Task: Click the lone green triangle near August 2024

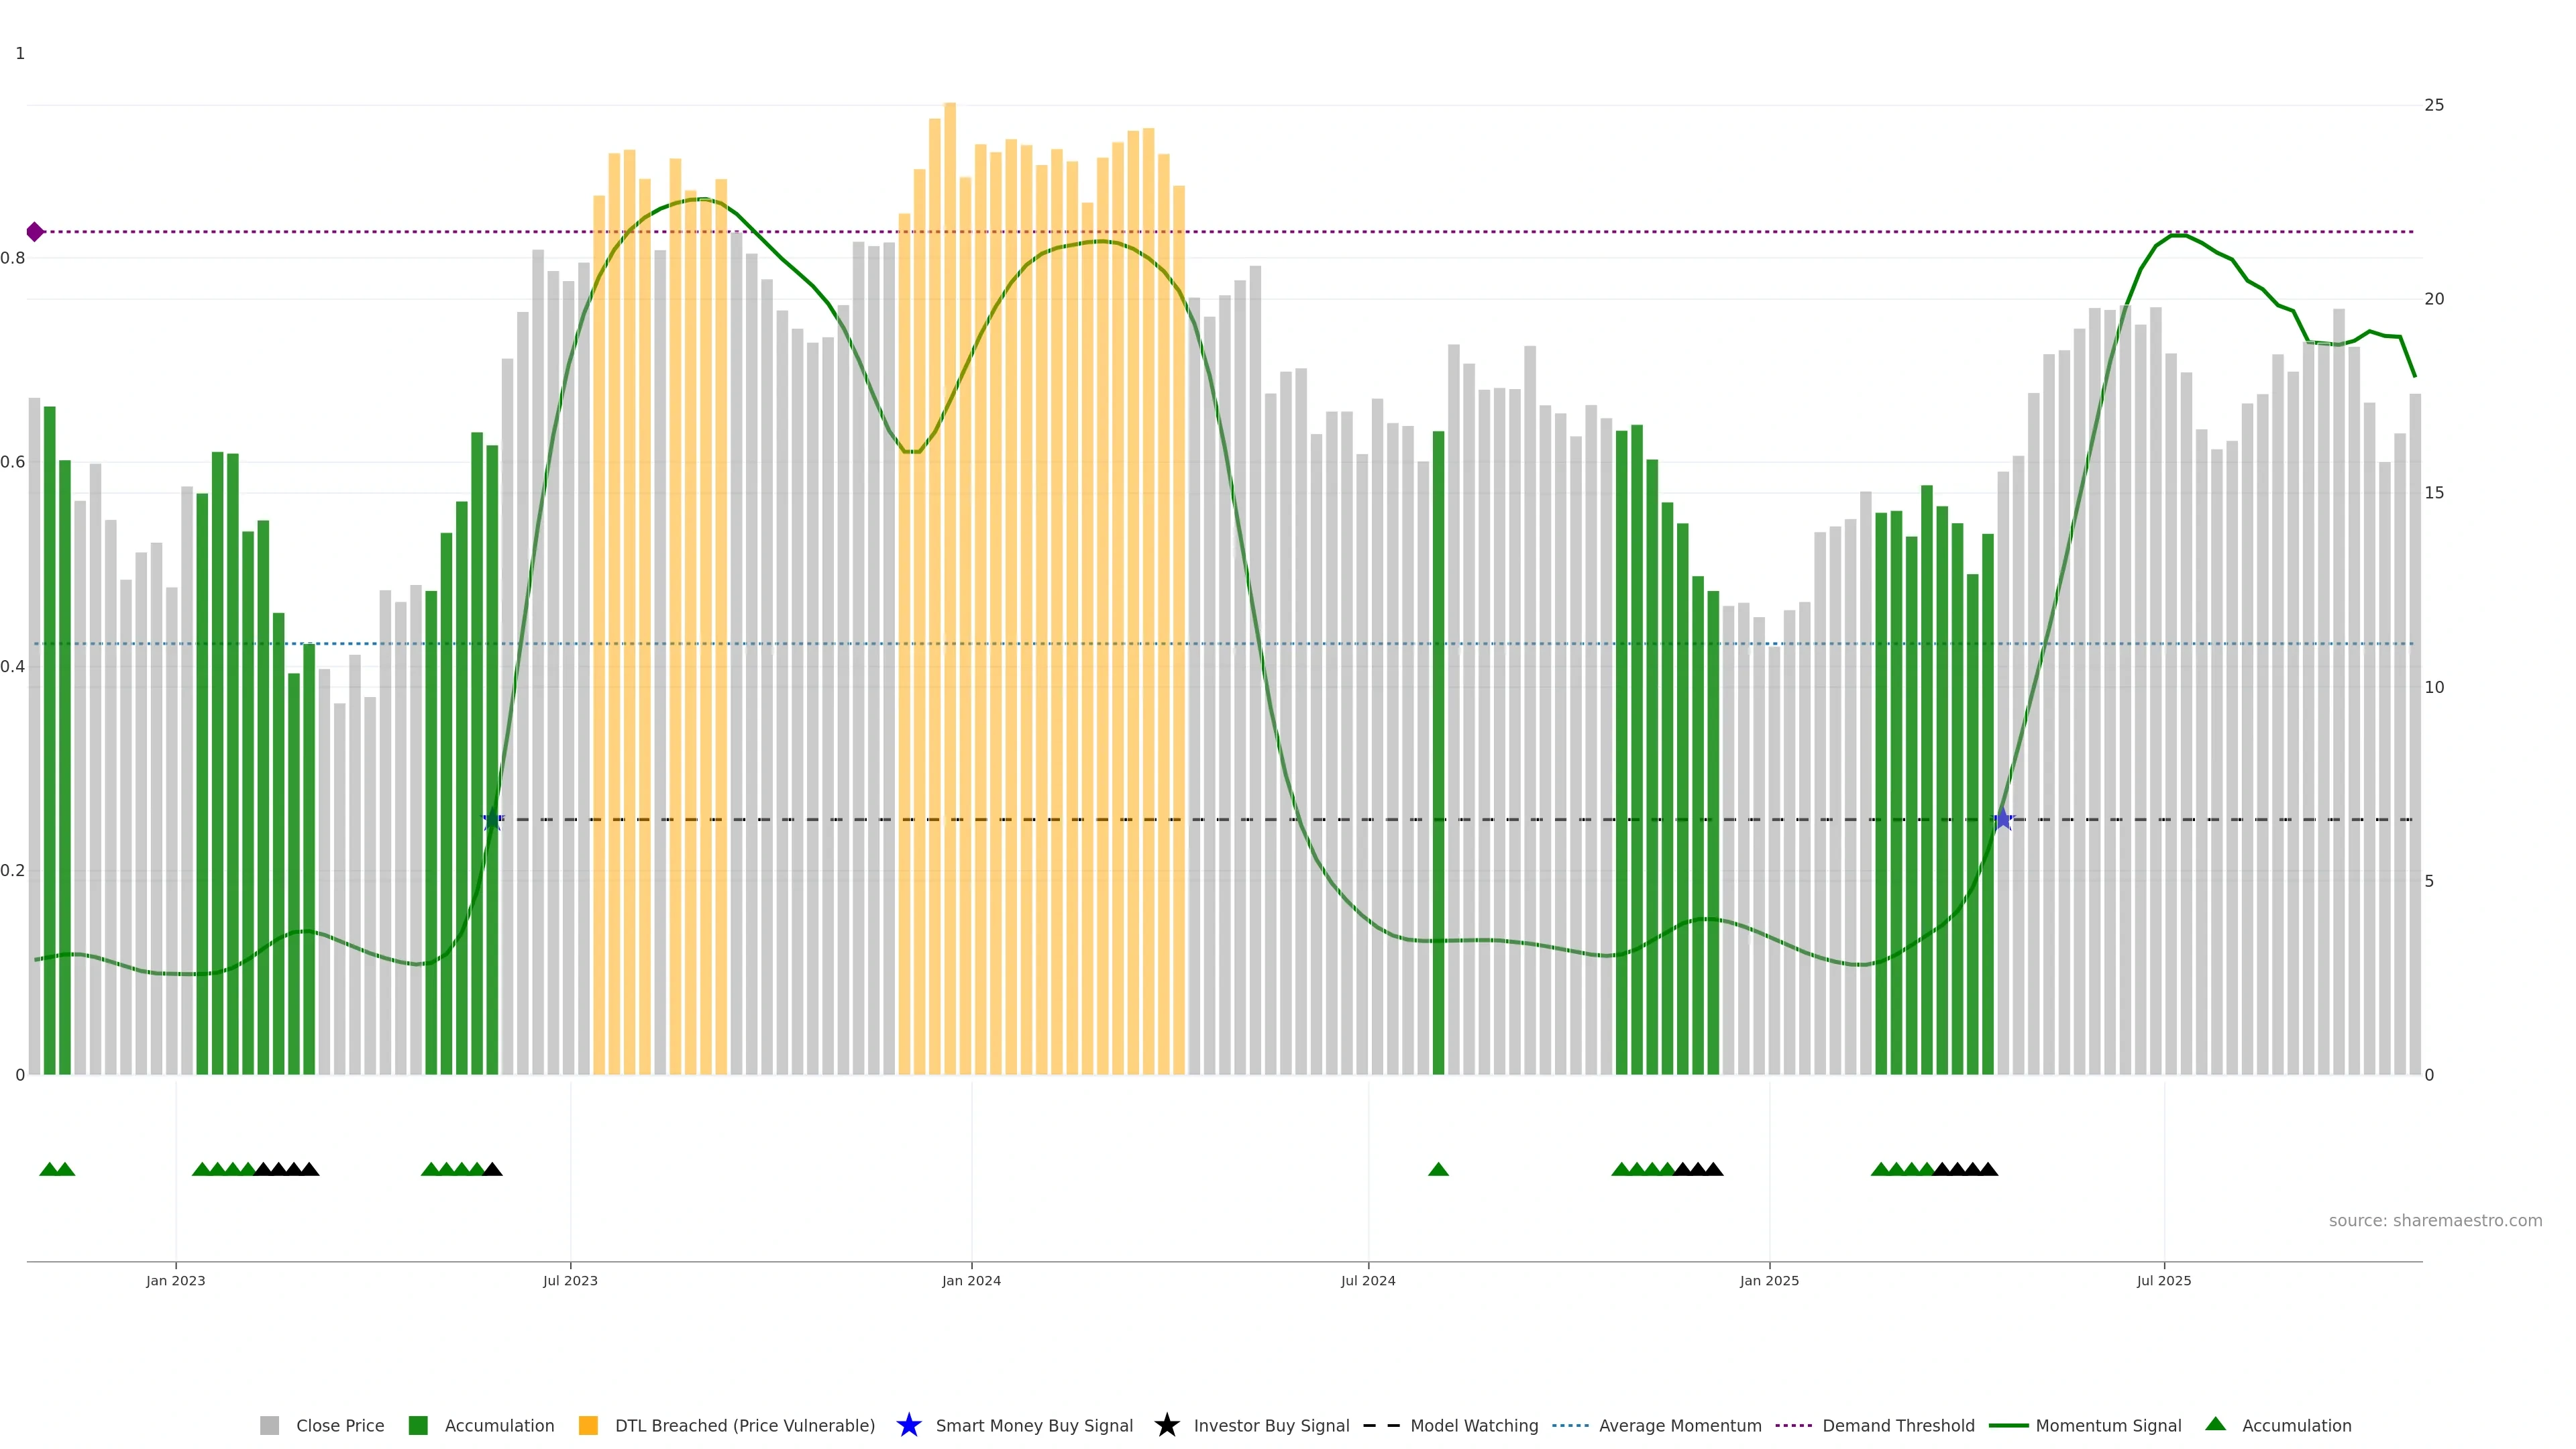Action: [x=1438, y=1169]
